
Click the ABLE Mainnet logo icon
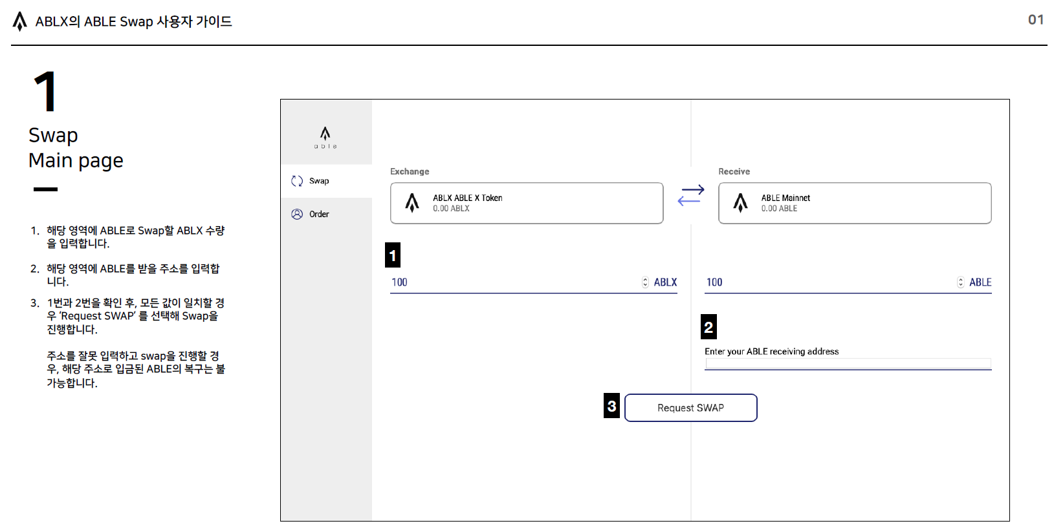tap(740, 203)
